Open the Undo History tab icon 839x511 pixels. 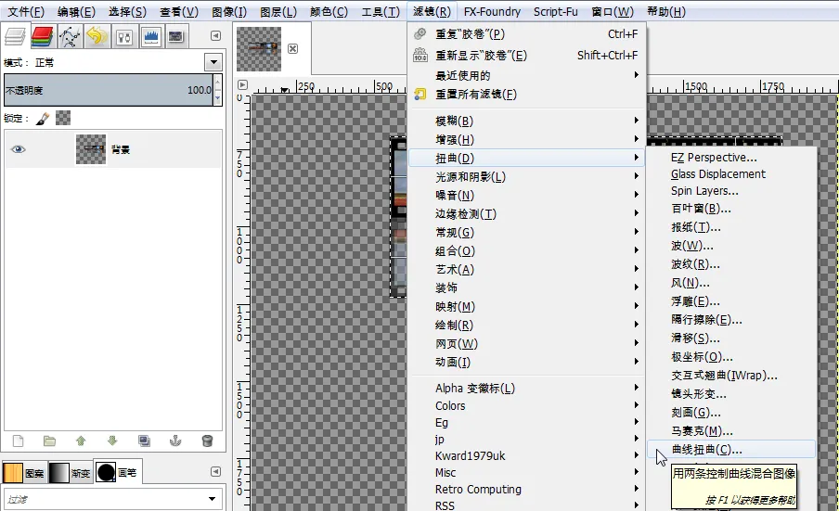(x=97, y=36)
